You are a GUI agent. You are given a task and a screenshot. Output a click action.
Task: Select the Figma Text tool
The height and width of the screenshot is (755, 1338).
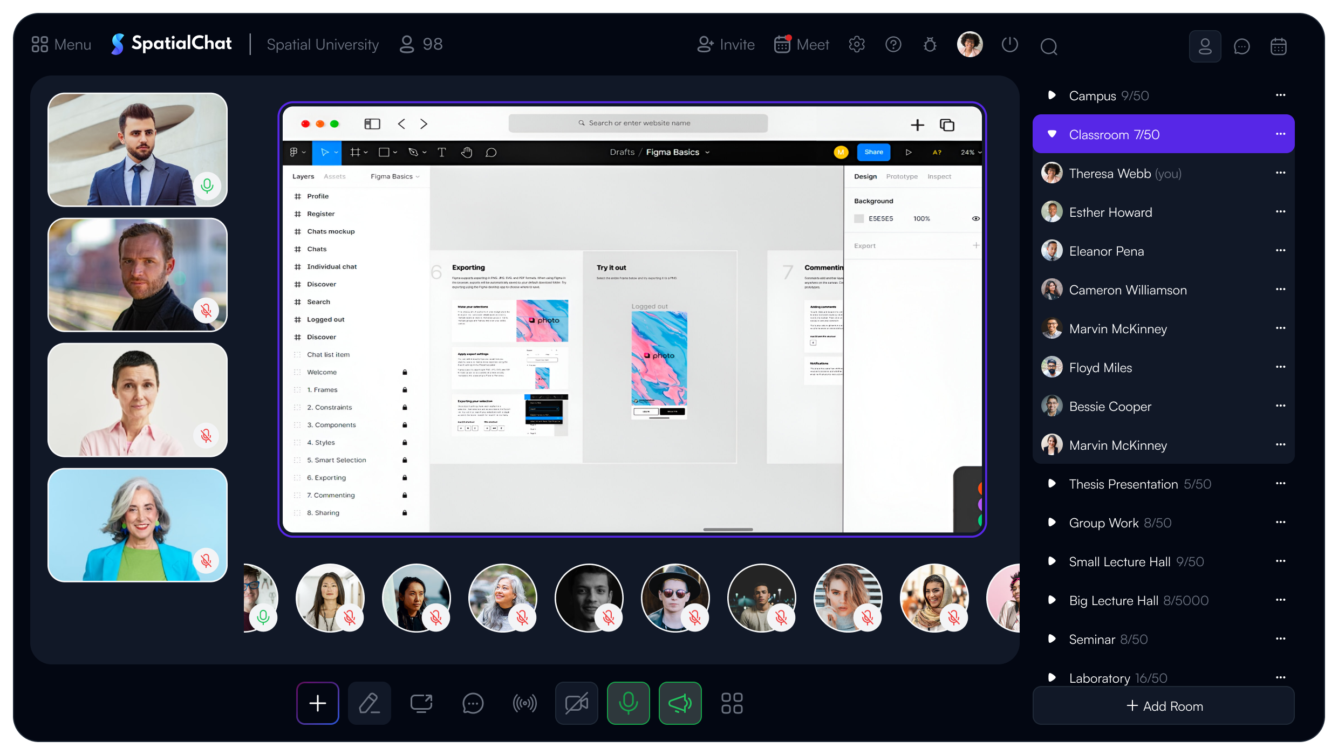click(x=441, y=153)
